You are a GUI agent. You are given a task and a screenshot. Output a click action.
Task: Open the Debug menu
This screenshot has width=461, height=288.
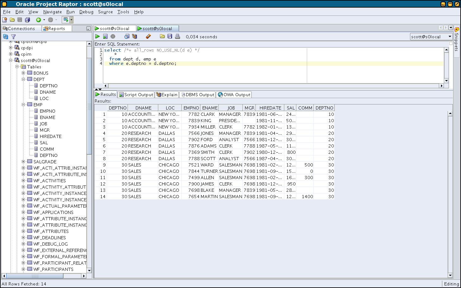coord(86,12)
